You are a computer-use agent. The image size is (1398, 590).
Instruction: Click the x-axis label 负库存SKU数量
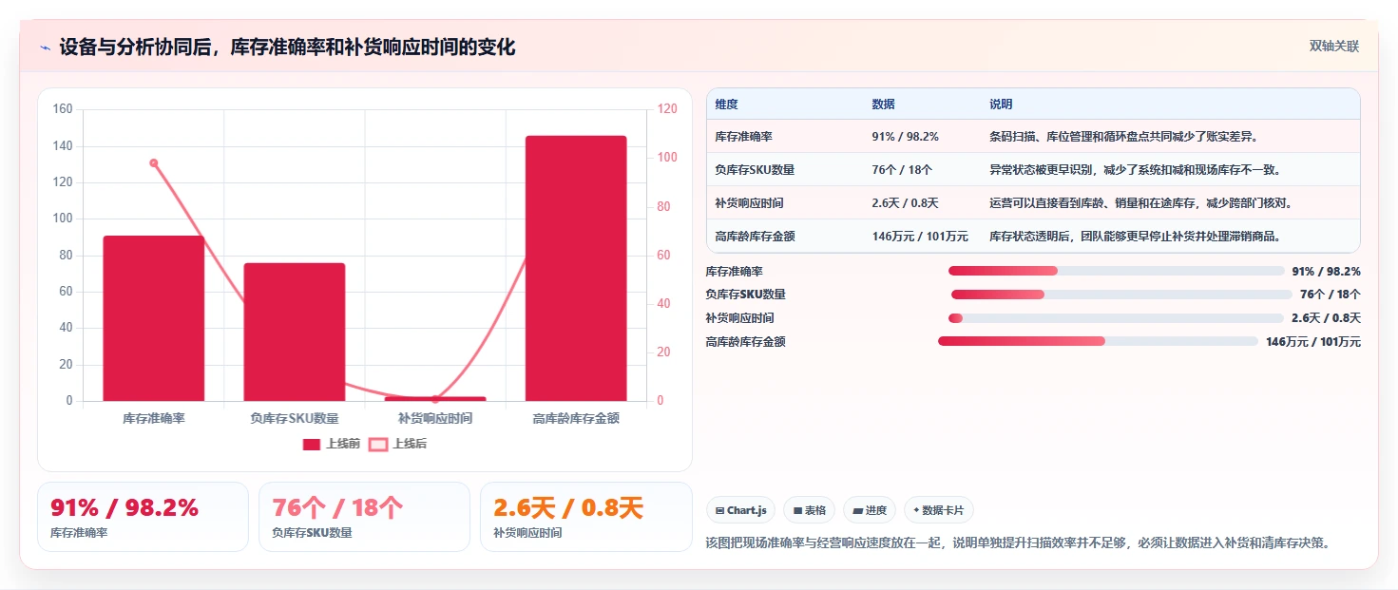[x=295, y=418]
